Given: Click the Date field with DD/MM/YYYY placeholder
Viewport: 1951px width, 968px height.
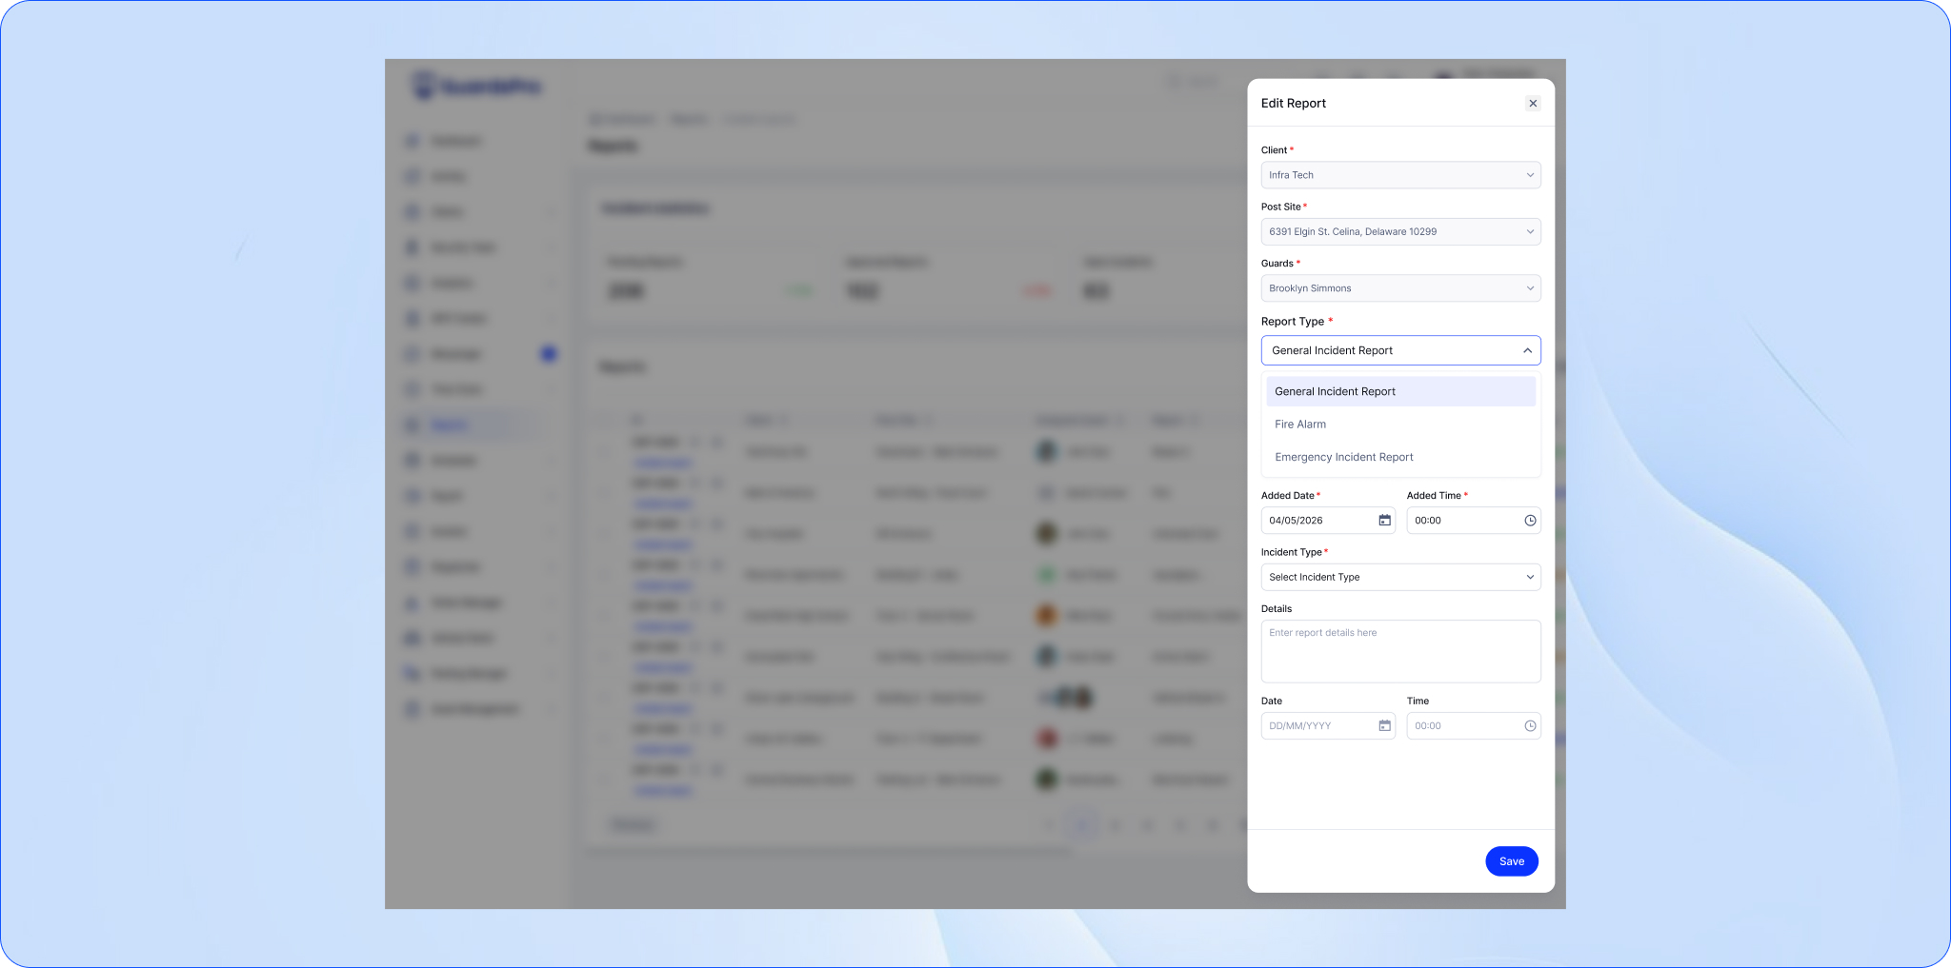Looking at the screenshot, I should pos(1328,726).
